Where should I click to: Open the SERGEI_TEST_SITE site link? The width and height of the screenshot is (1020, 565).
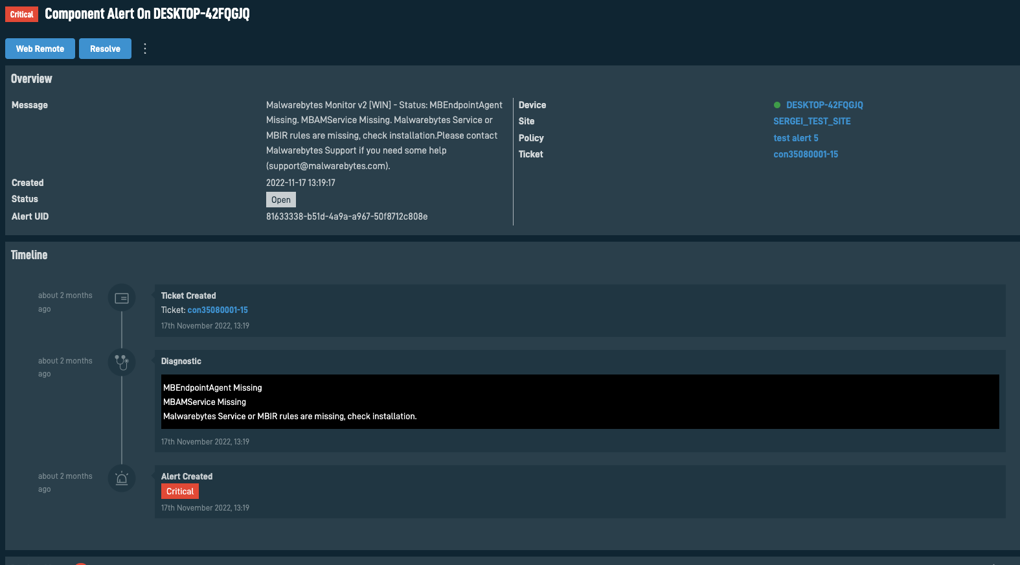click(812, 121)
